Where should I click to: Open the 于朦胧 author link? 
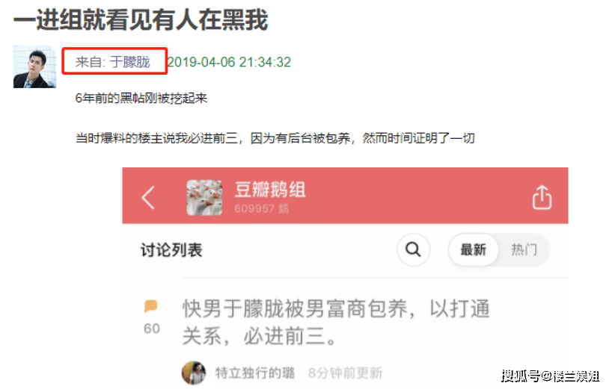point(130,61)
